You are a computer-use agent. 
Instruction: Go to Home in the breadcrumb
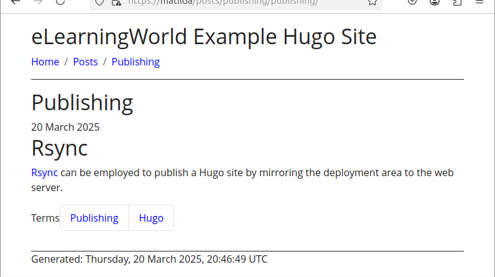click(45, 62)
